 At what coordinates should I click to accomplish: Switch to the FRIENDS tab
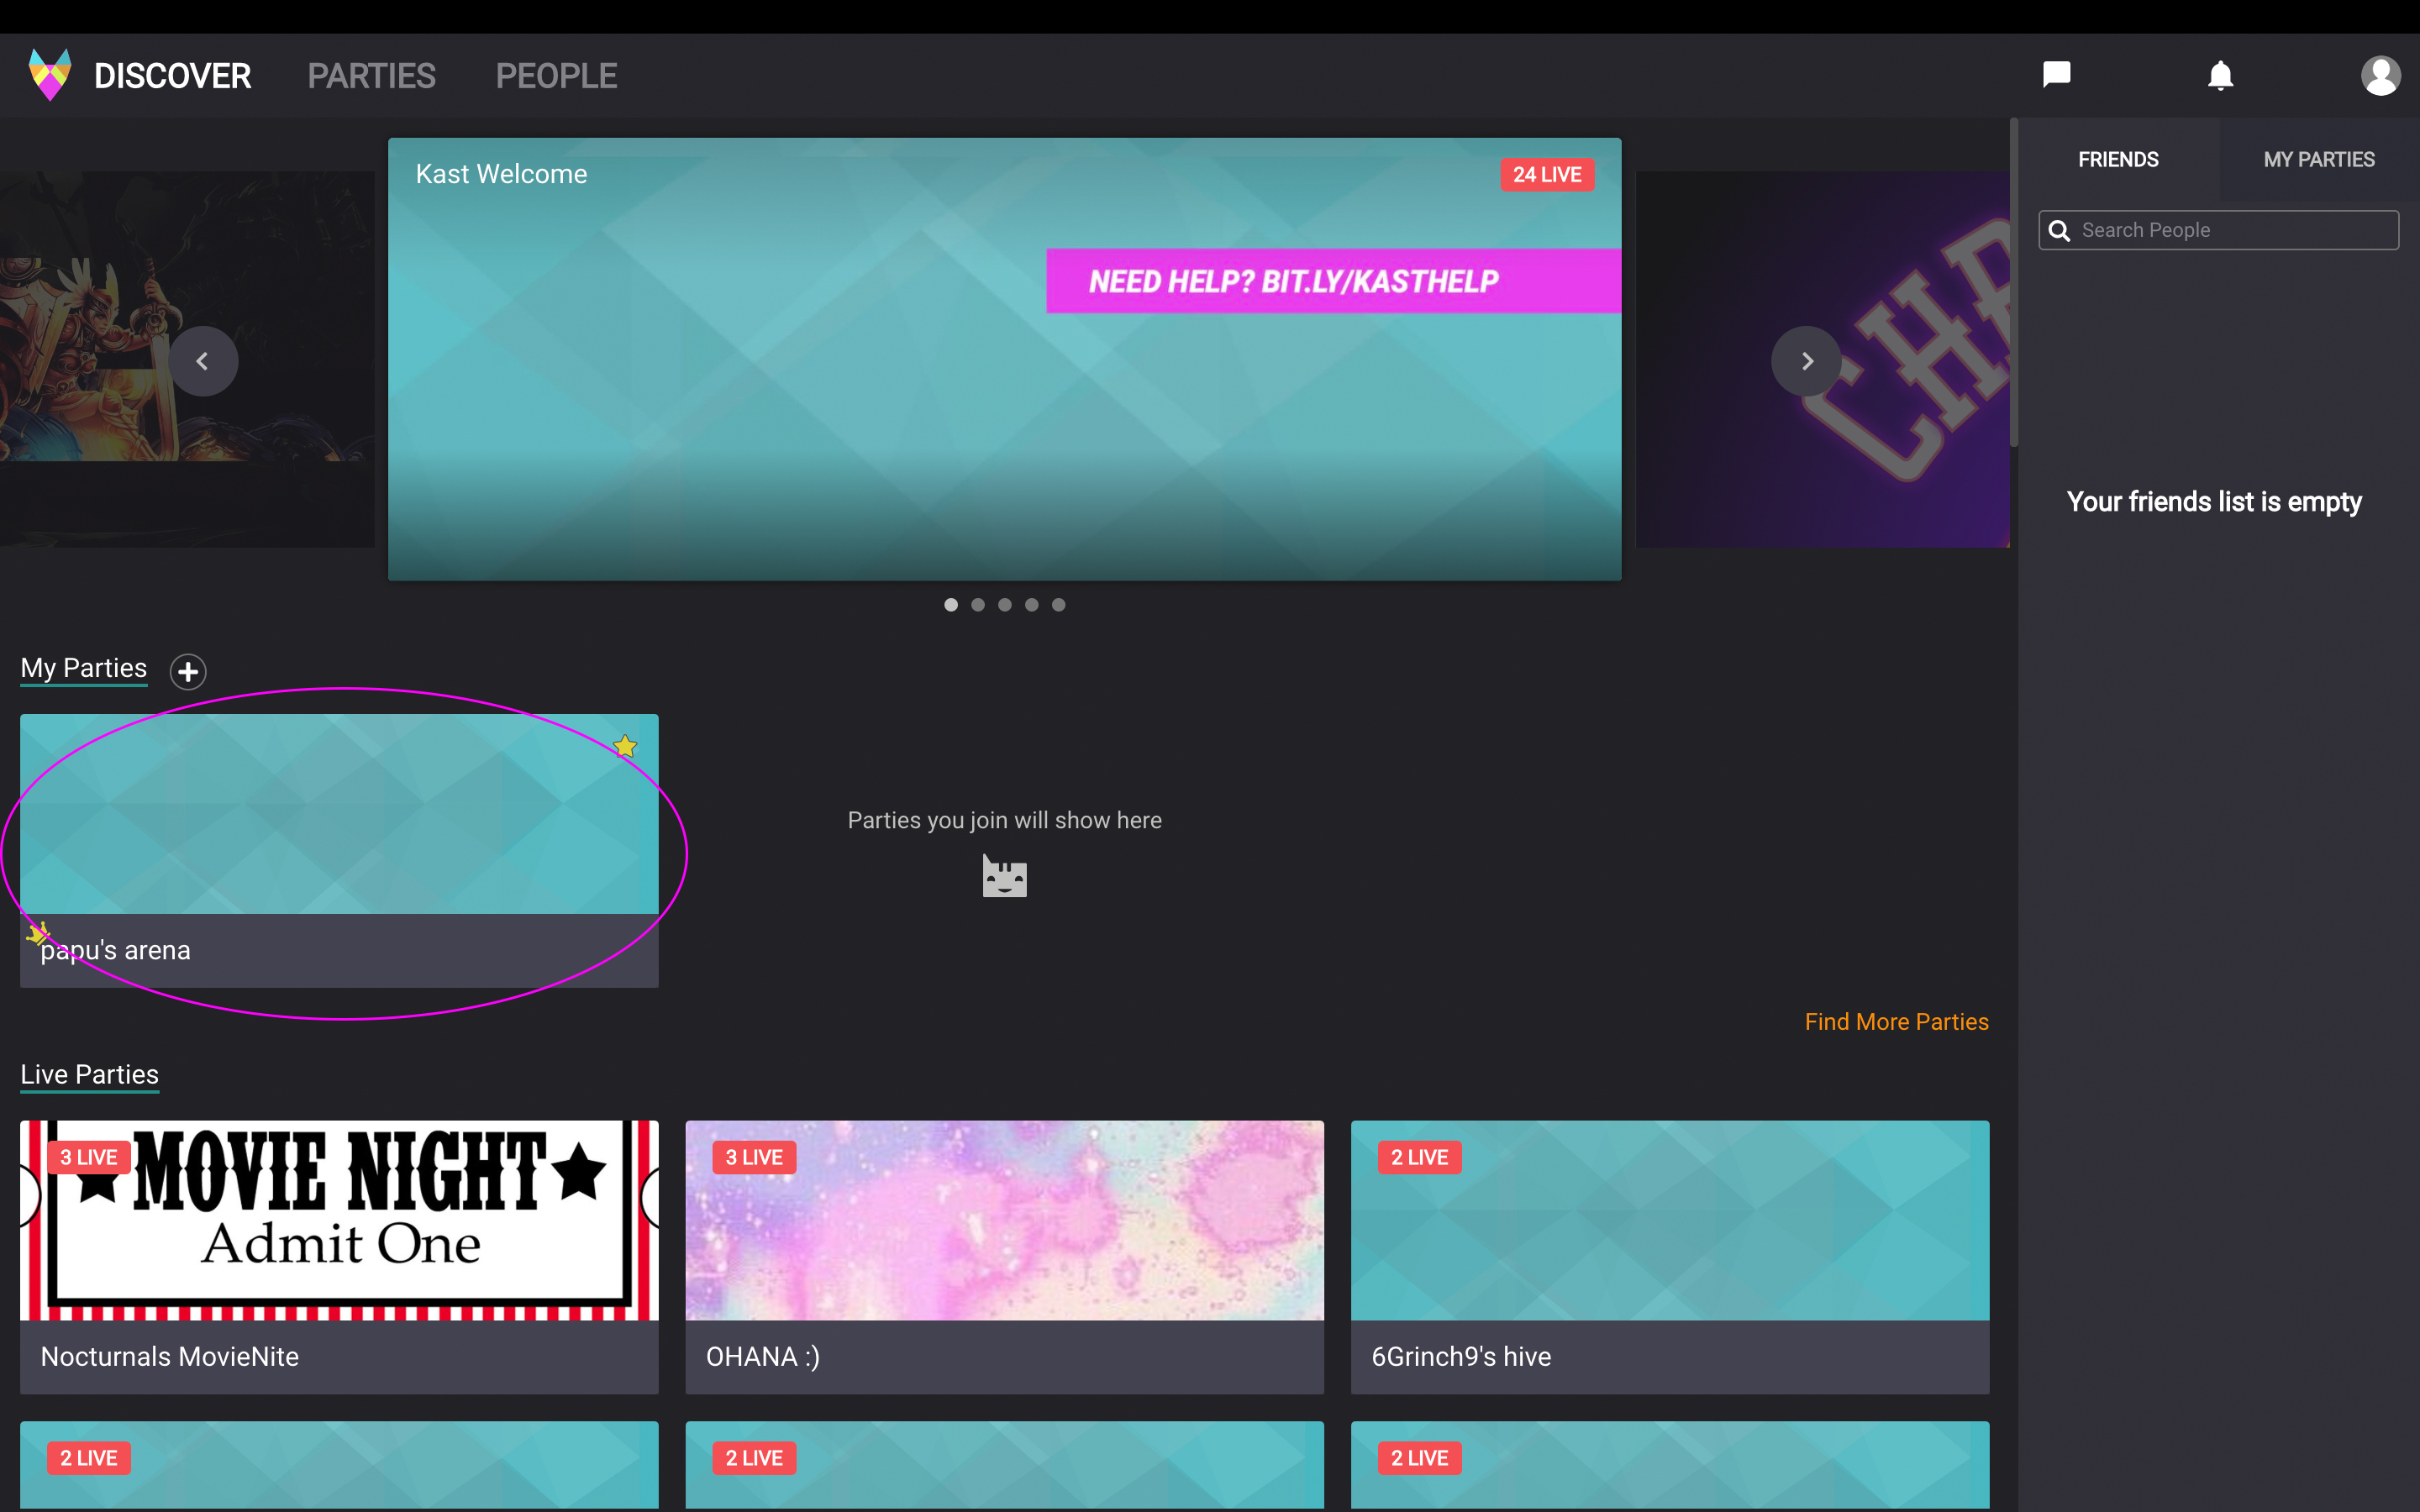pos(2118,160)
